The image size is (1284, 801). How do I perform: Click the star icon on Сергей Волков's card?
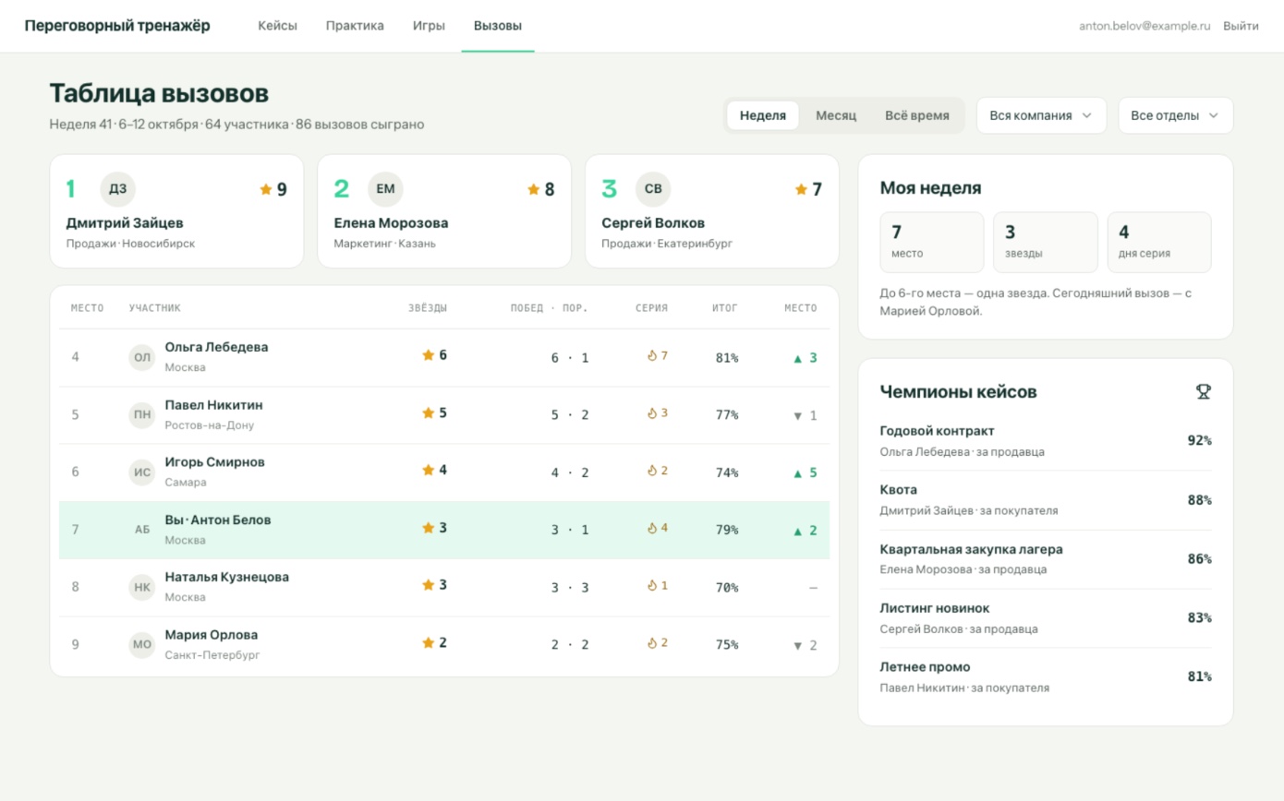tap(801, 189)
